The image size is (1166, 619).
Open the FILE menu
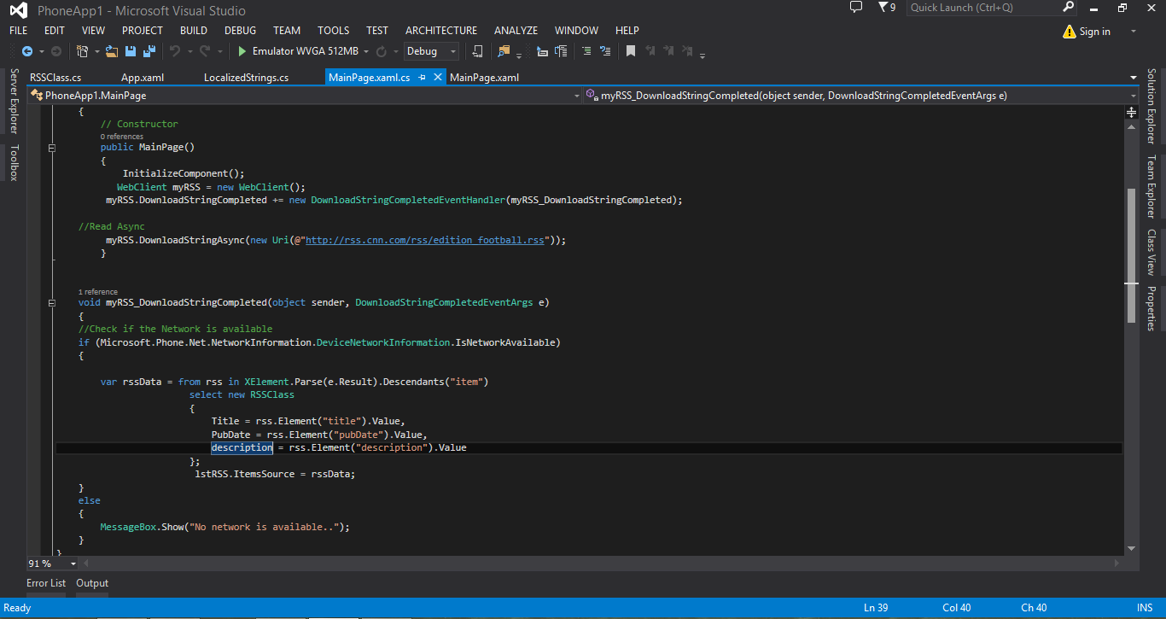[x=19, y=31]
